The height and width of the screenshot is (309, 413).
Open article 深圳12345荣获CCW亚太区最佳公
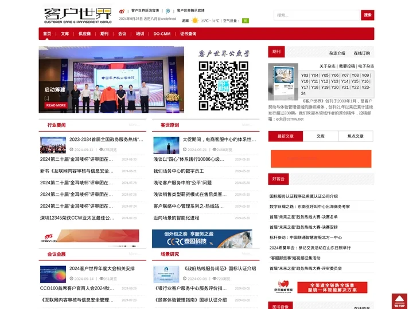77,218
